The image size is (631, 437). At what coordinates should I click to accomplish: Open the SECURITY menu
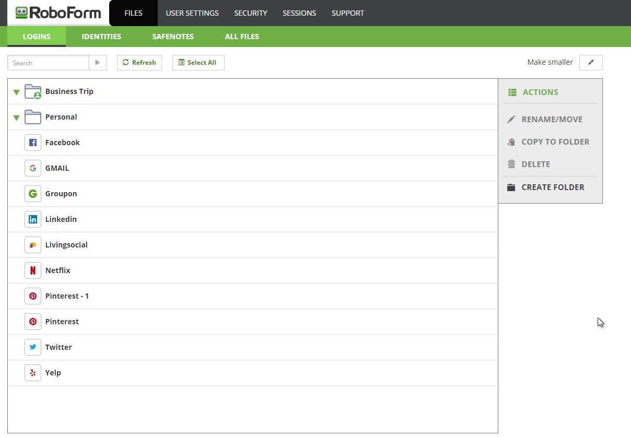251,13
